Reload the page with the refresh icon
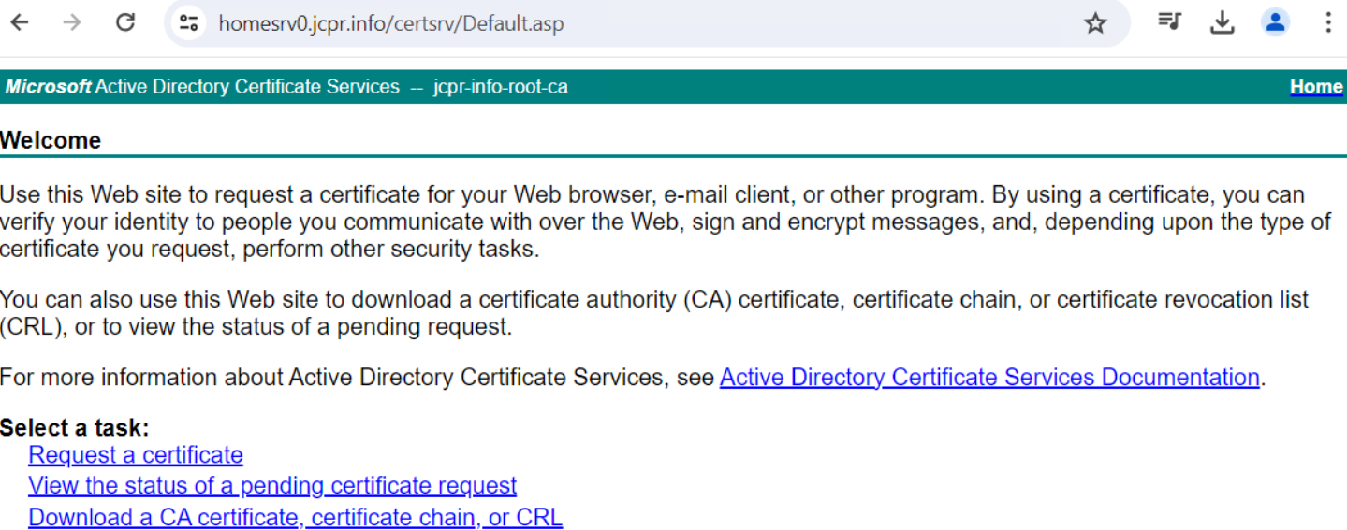The width and height of the screenshot is (1347, 530). click(x=125, y=22)
